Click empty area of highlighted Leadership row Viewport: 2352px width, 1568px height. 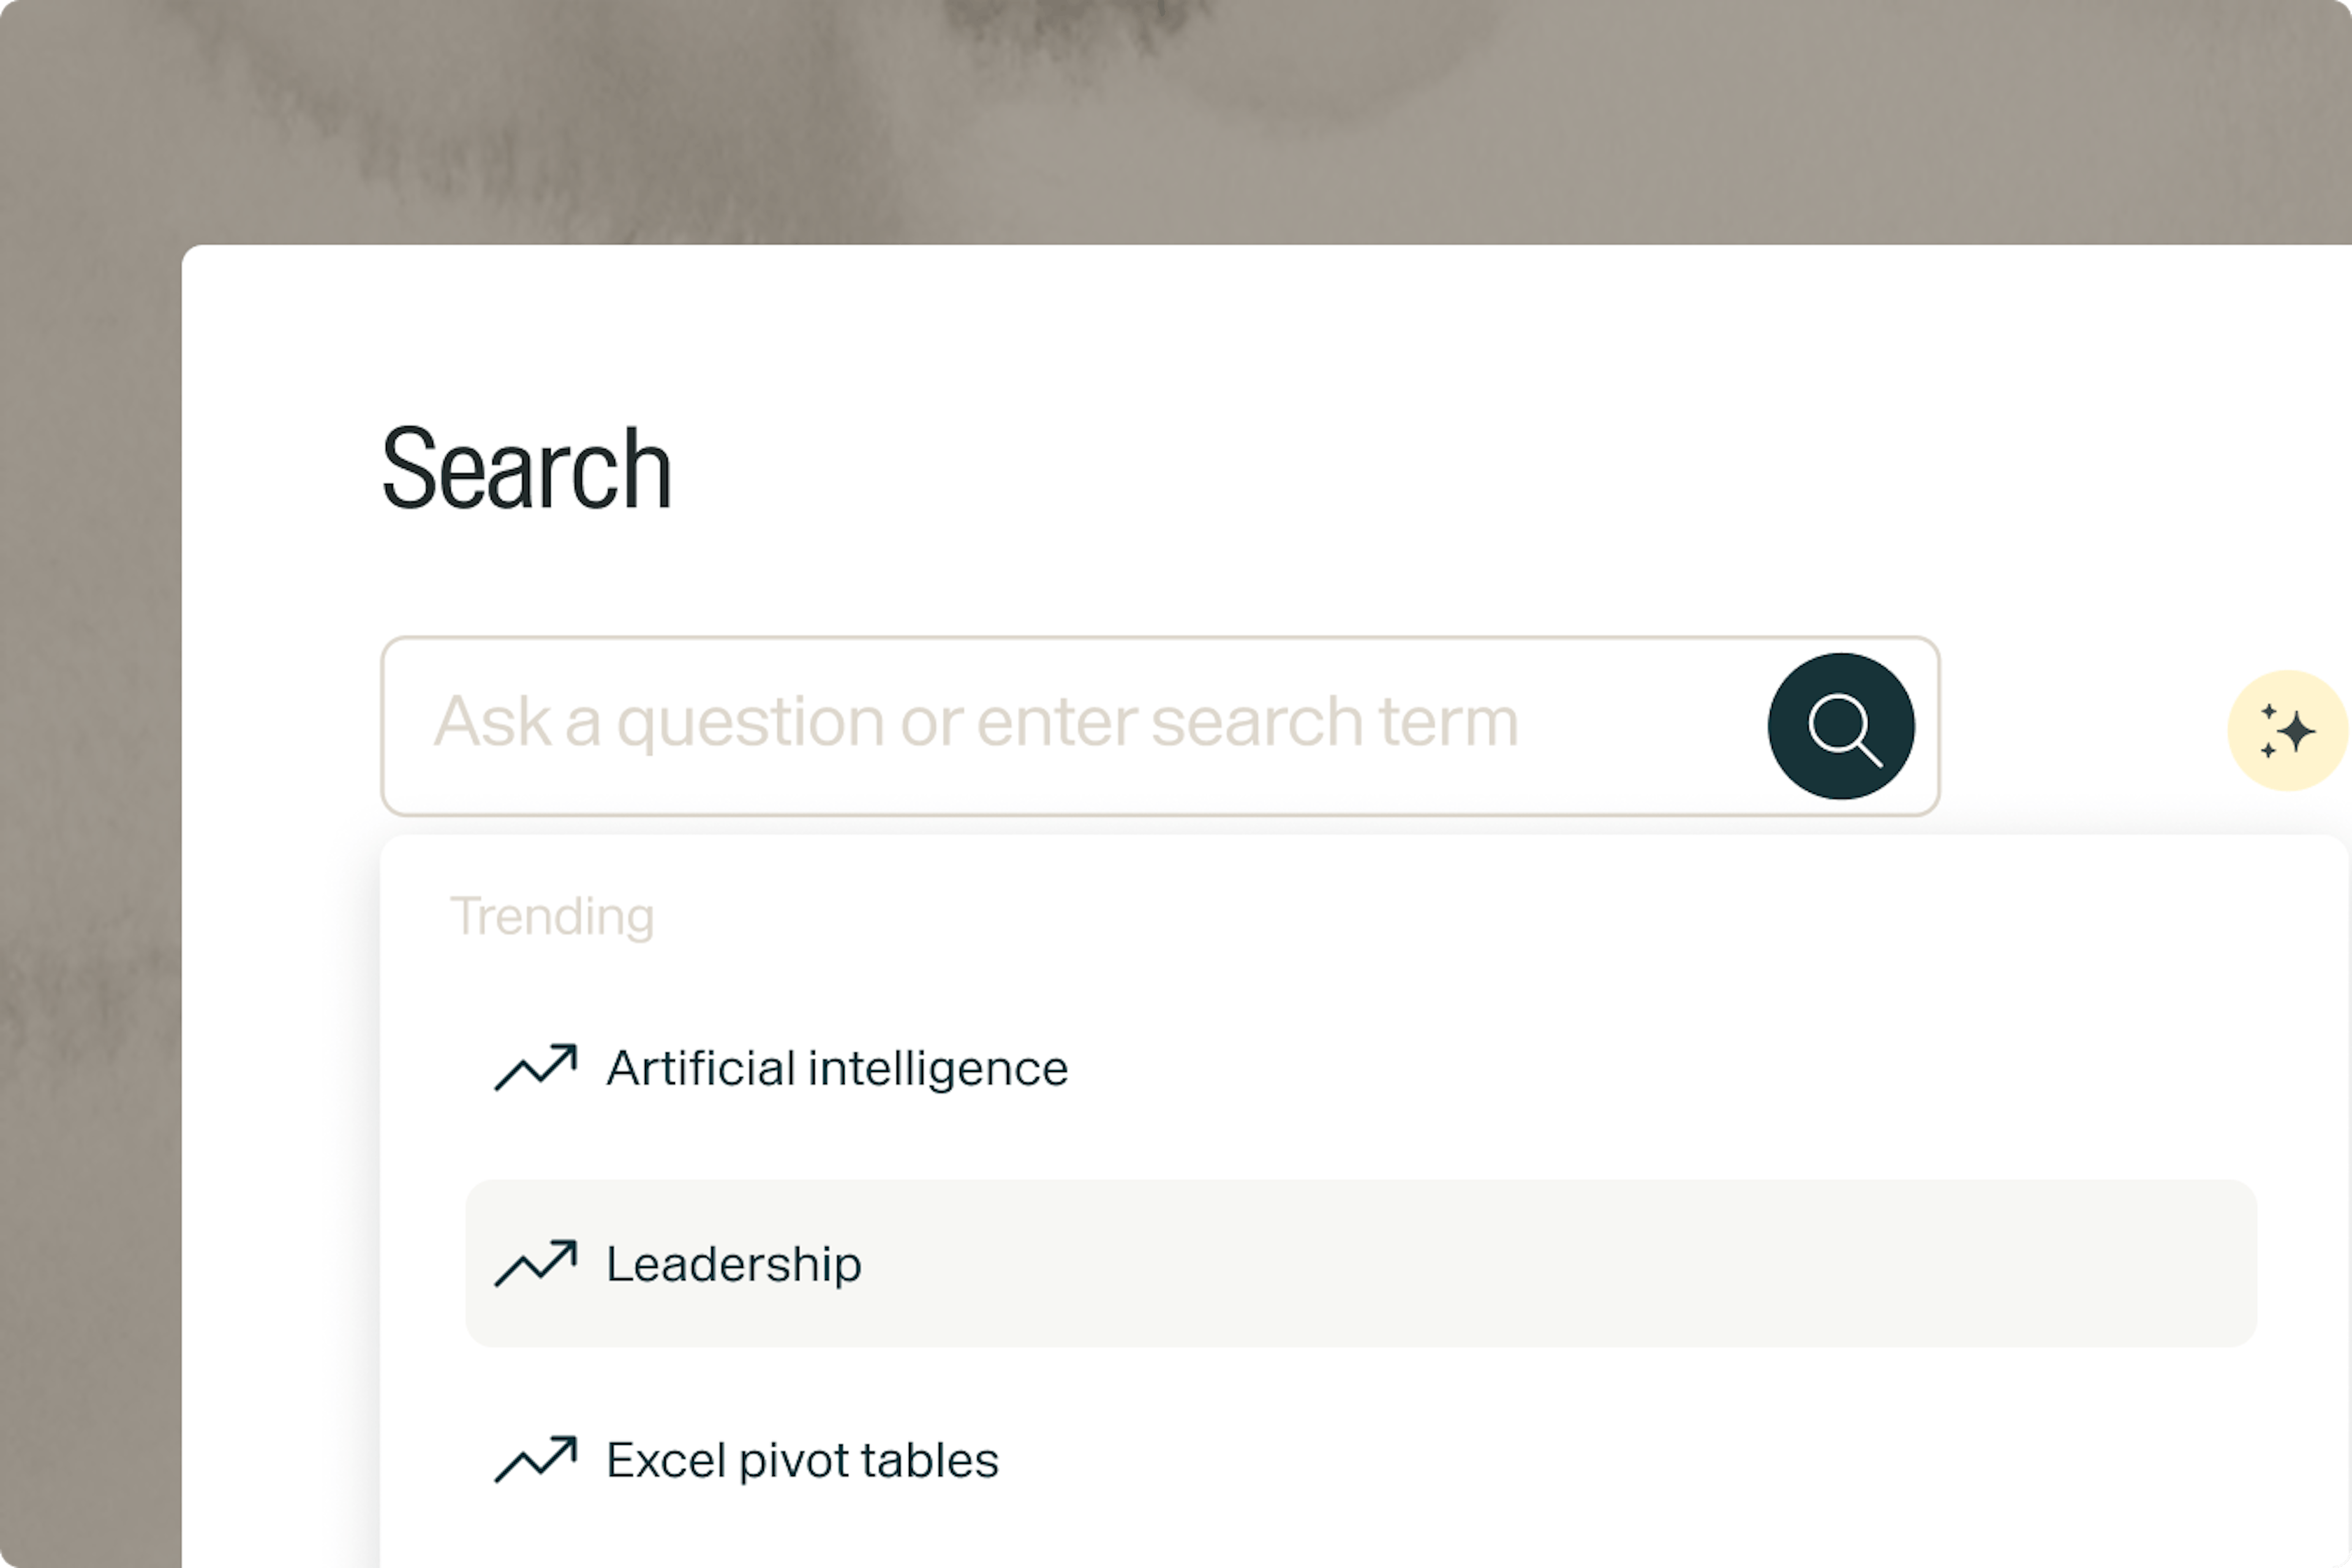tap(1560, 1264)
